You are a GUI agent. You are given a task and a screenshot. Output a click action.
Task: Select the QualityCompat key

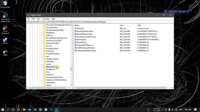(52, 59)
